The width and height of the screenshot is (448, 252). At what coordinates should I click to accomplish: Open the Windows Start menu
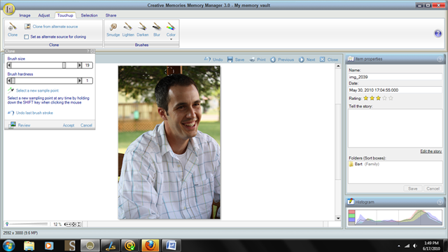(9, 245)
